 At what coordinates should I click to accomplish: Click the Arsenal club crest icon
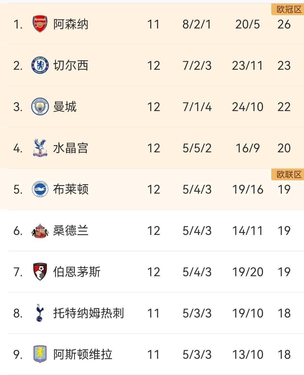point(40,24)
